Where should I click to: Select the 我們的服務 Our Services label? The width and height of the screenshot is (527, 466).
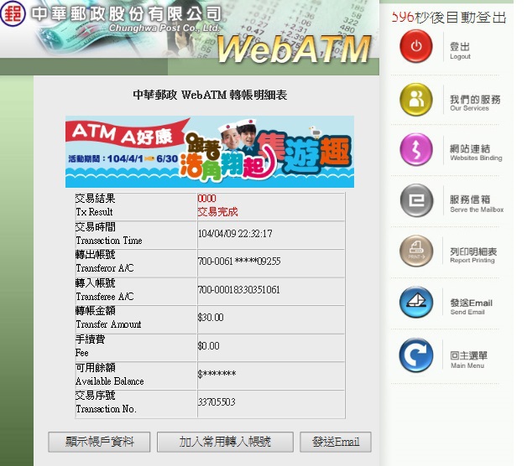(475, 103)
